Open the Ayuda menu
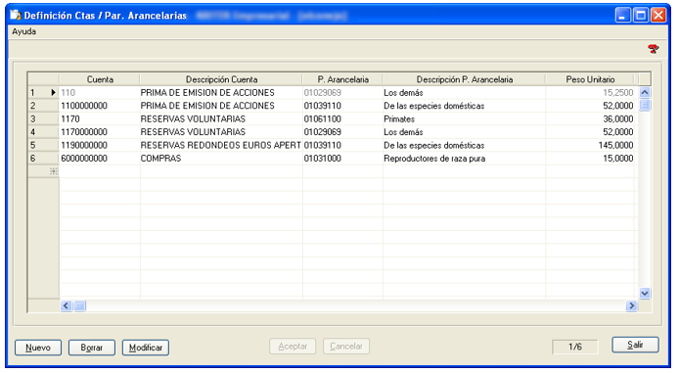The width and height of the screenshot is (679, 373). pos(23,31)
